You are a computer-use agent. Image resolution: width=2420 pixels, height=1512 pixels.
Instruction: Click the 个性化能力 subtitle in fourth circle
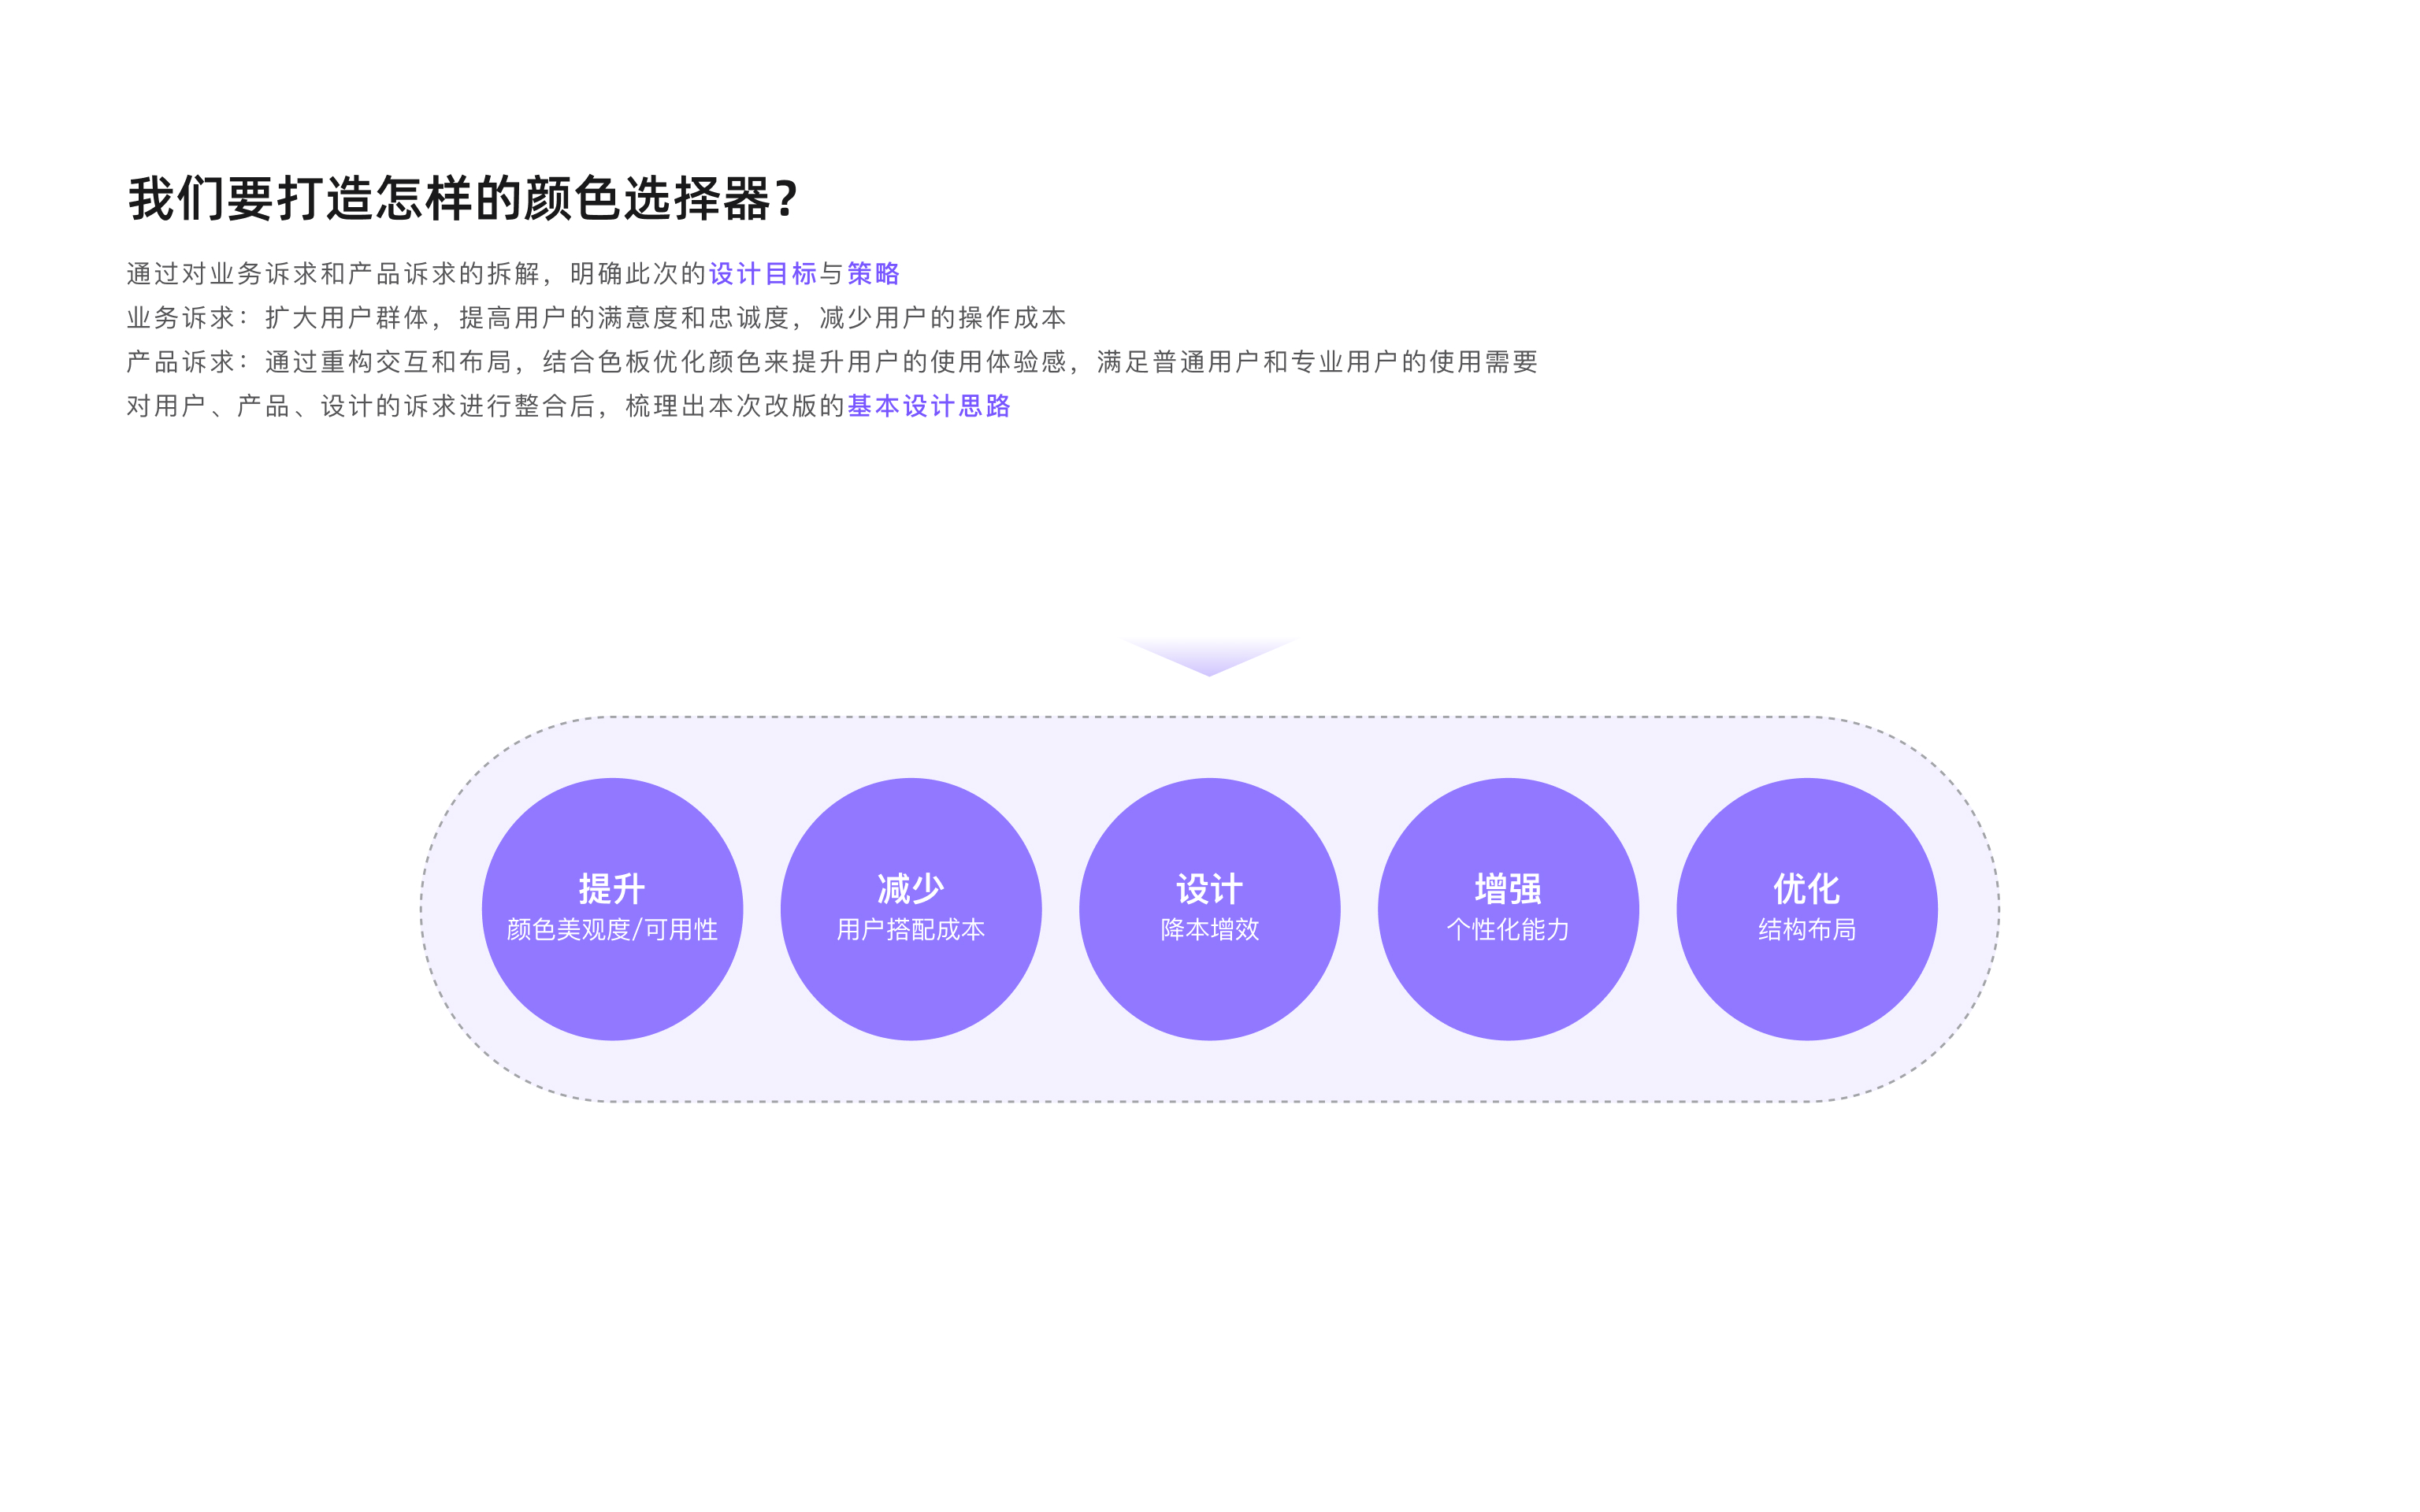1510,930
